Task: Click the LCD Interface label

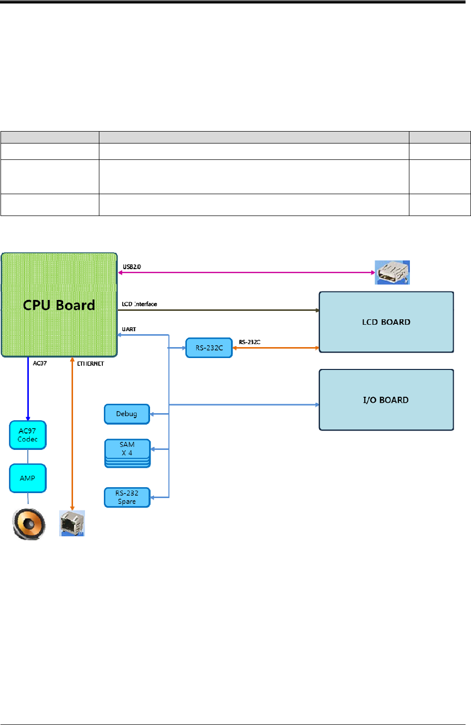Action: [140, 304]
